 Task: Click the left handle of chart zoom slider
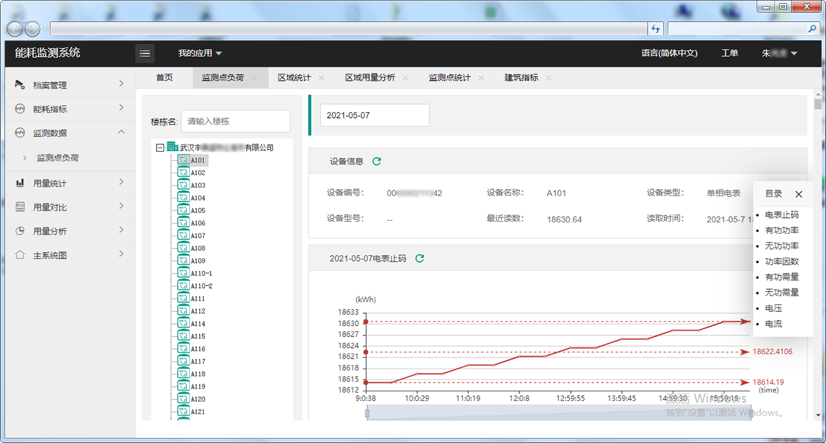(367, 413)
